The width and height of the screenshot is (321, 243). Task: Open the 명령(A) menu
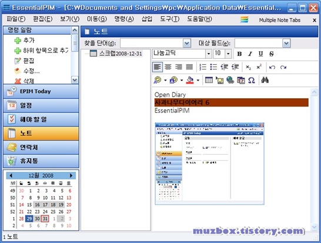pos(124,19)
